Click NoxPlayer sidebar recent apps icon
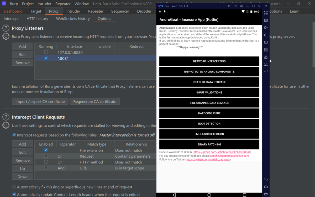Screen dimensions: 315x197 (266, 194)
